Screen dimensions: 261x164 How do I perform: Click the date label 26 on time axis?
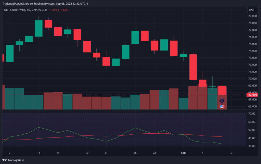tap(135, 153)
